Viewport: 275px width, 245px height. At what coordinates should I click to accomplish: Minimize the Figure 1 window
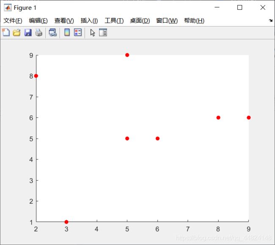point(217,7)
